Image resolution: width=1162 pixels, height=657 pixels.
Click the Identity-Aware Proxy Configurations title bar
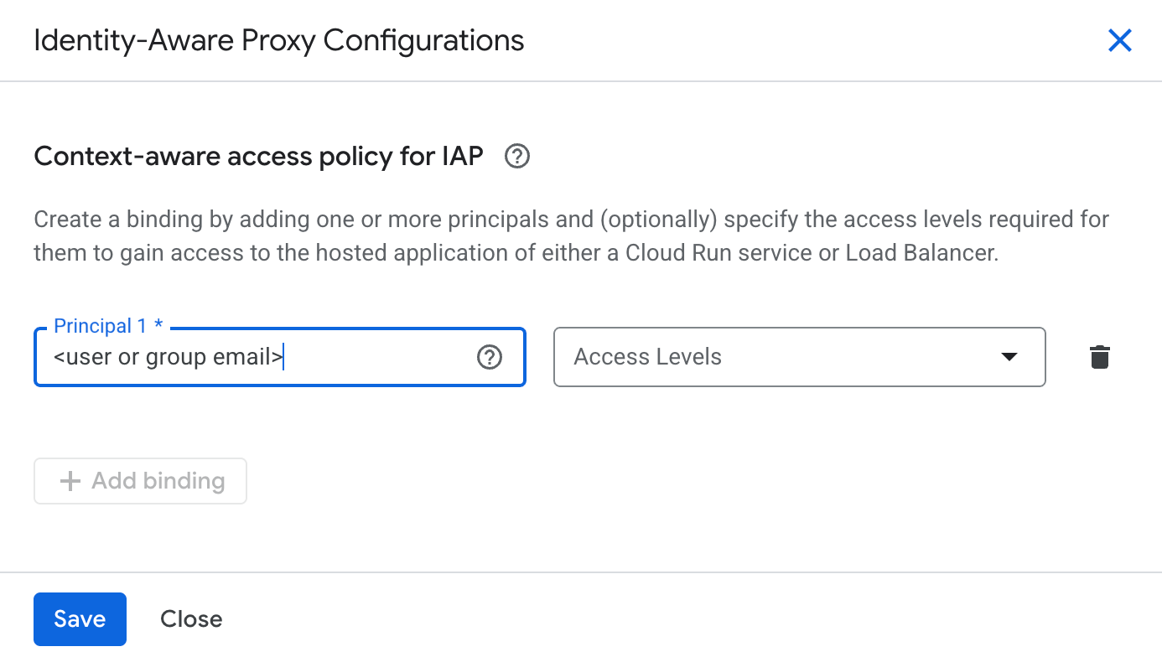(278, 39)
